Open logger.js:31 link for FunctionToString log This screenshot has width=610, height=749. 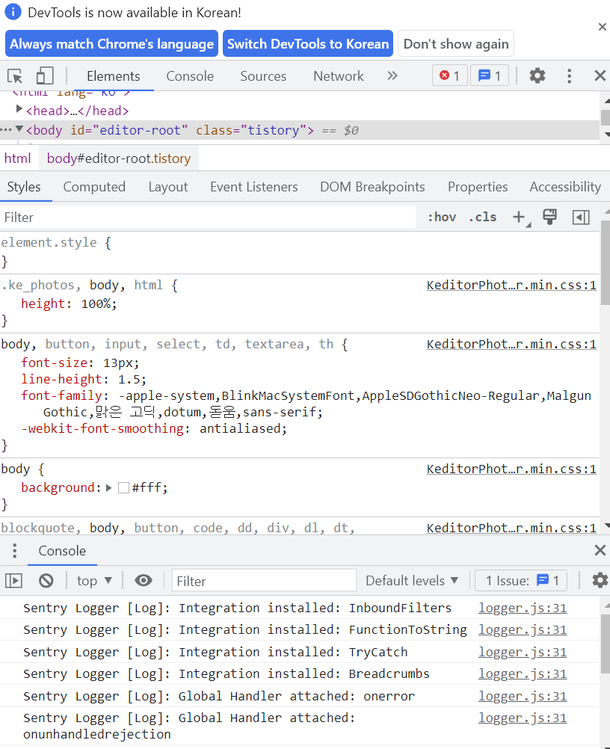523,630
